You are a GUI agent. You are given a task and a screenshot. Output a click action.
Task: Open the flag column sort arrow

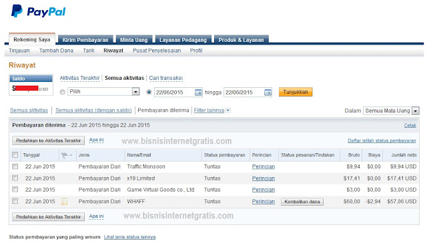tap(71, 155)
